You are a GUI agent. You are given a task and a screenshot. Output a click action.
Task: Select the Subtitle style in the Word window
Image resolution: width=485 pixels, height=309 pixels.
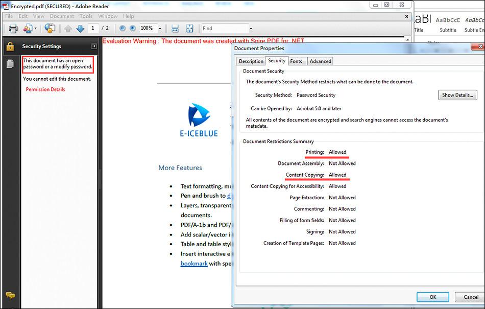tap(448, 25)
